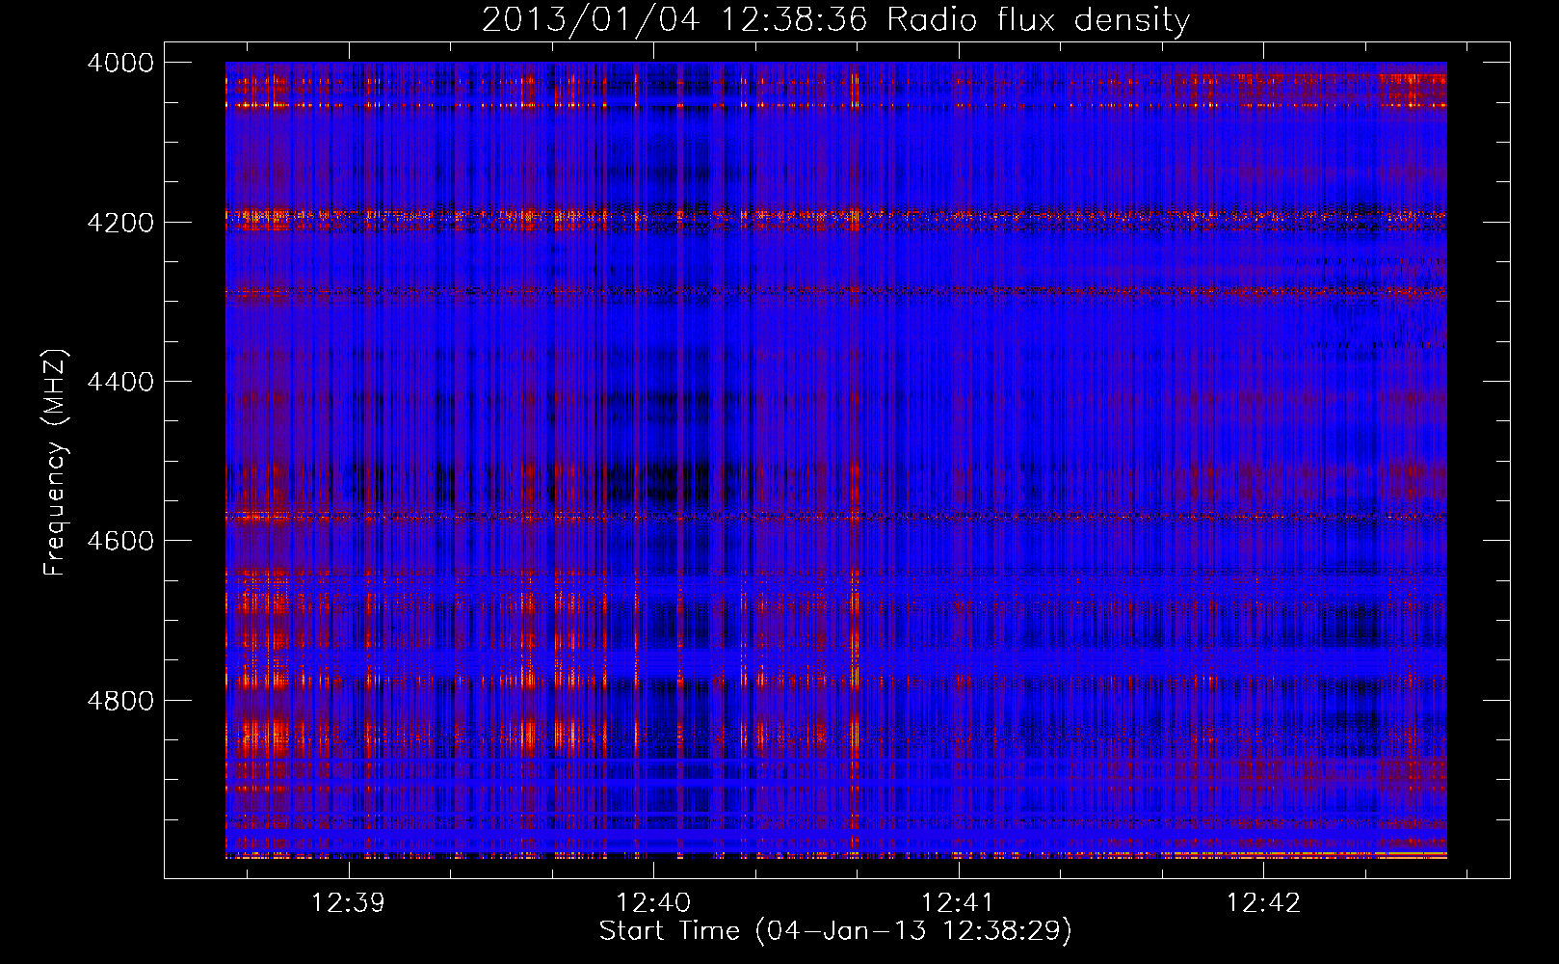Click the spectrogram at 12:41 and 4600 MHz
1559x964 pixels.
(x=958, y=541)
